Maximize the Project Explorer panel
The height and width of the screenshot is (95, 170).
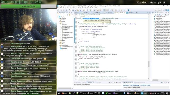(x=72, y=13)
